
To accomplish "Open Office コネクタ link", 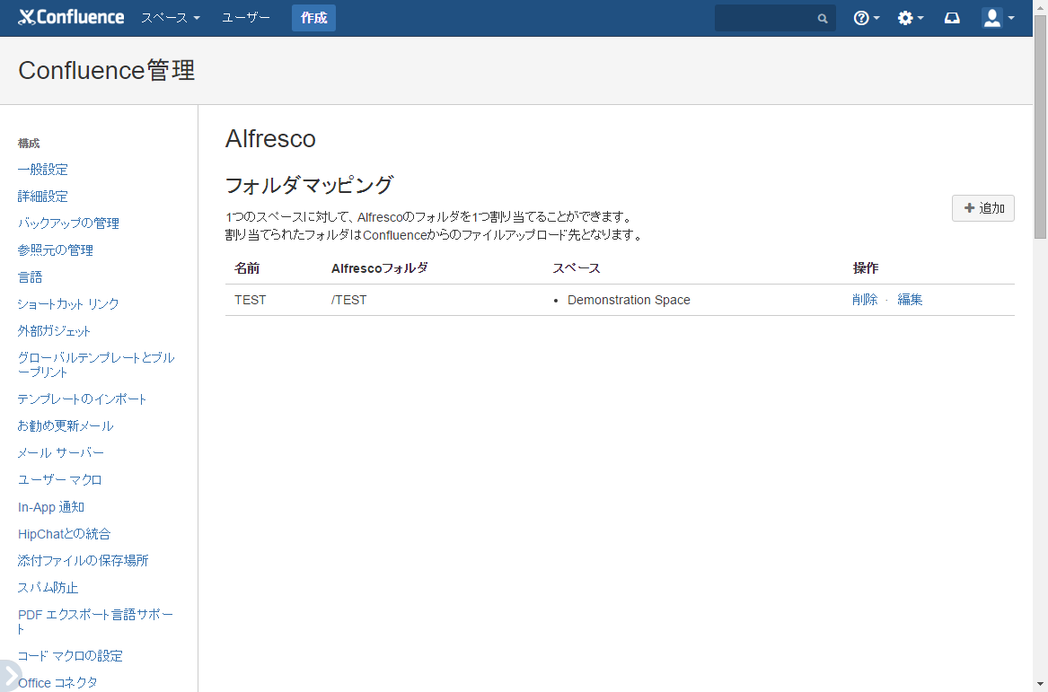I will [57, 683].
